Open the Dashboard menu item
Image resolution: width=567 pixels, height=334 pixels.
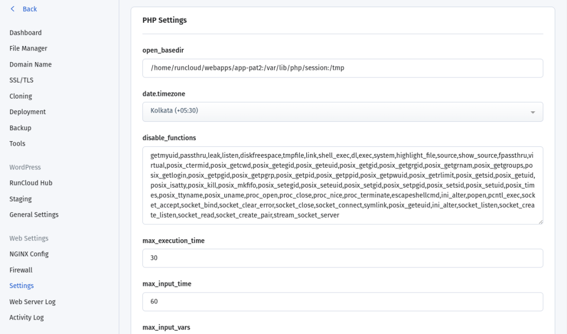click(25, 33)
